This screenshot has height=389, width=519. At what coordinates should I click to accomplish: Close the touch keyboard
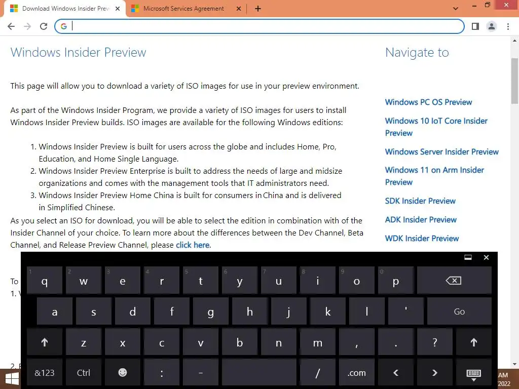tap(486, 257)
